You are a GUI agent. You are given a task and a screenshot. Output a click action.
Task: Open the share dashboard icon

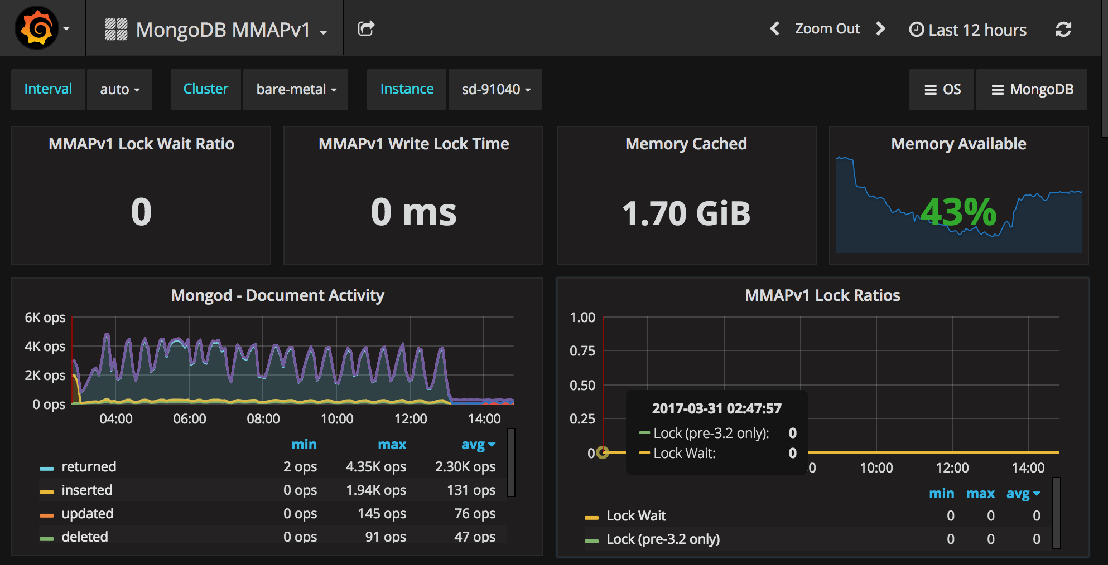366,28
